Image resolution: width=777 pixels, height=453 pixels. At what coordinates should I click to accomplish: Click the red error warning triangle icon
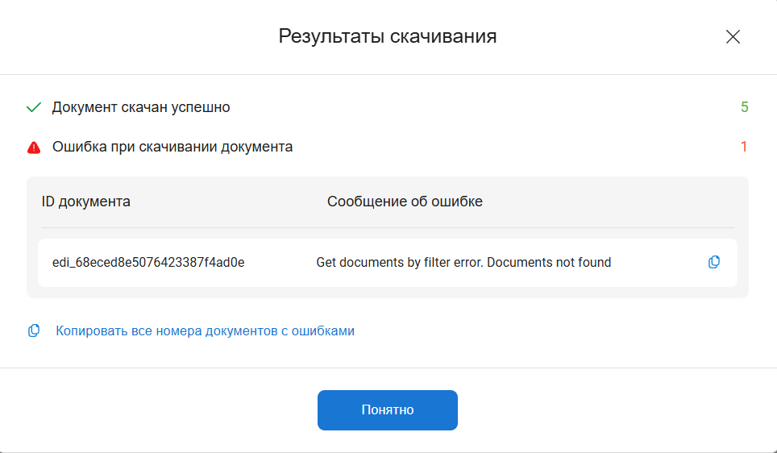(34, 148)
